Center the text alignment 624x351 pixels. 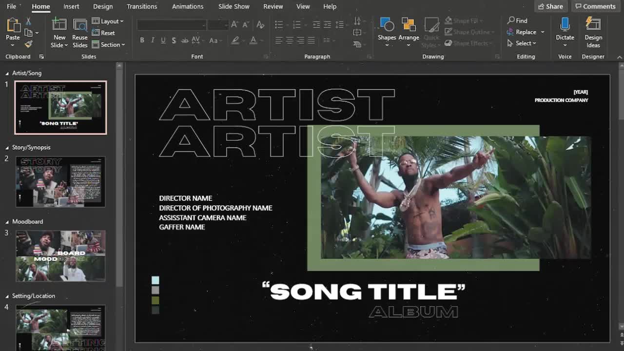(x=290, y=40)
